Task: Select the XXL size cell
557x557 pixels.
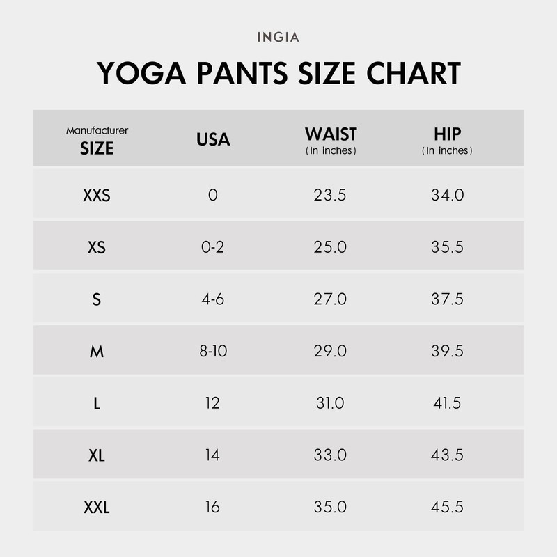Action: 97,508
